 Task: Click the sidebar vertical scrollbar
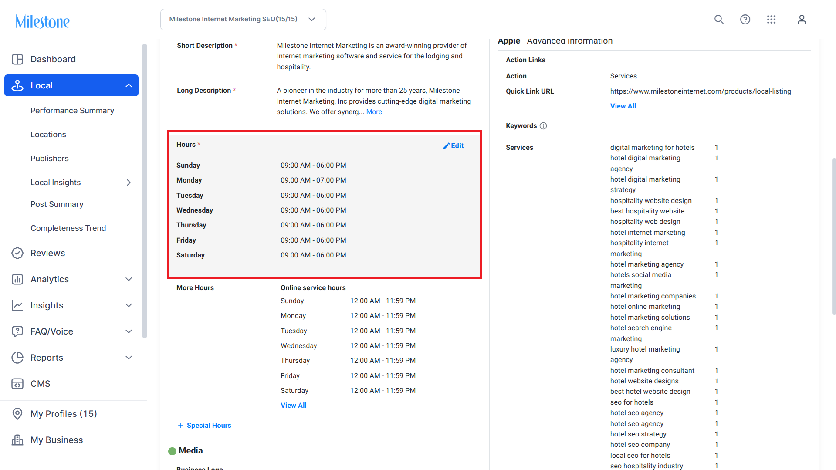click(145, 191)
